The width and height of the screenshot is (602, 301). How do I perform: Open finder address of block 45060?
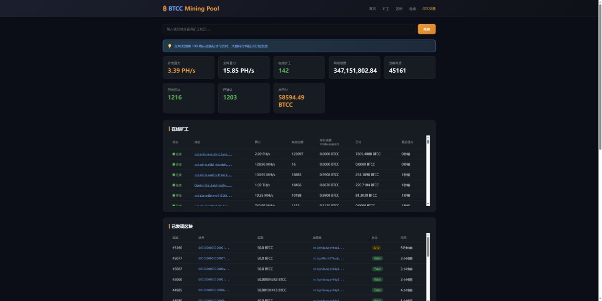click(x=328, y=279)
